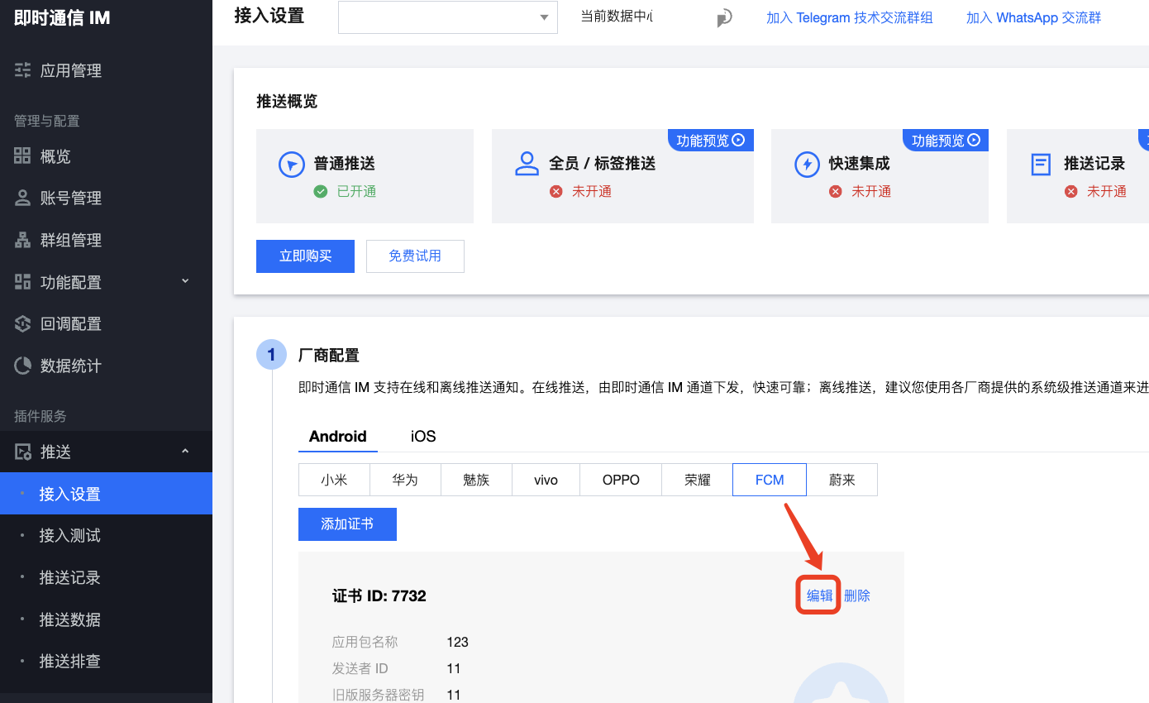This screenshot has height=703, width=1149.
Task: Click 功能预览 badge on 快速集成 card
Action: (x=946, y=141)
